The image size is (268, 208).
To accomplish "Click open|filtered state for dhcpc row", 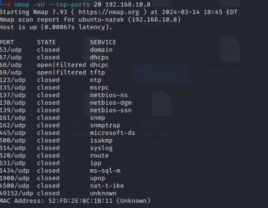I will point(61,65).
